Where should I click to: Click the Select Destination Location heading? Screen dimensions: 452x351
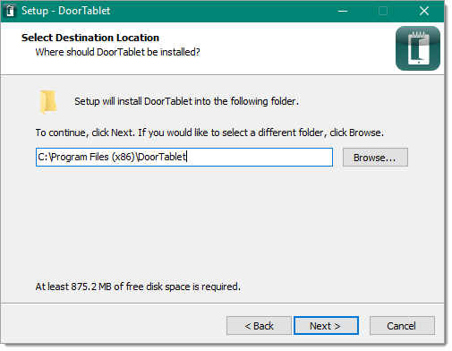(90, 38)
